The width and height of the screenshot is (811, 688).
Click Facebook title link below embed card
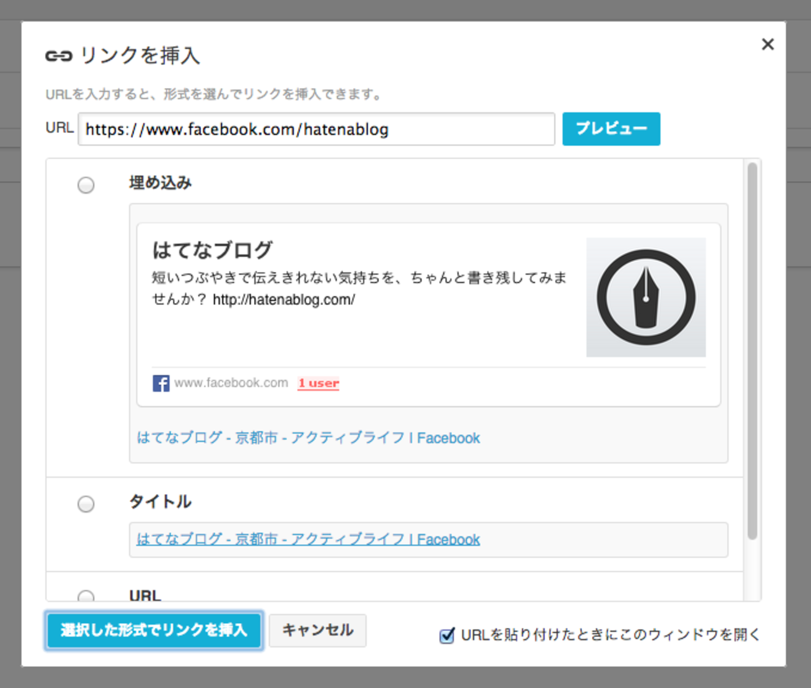pyautogui.click(x=308, y=438)
